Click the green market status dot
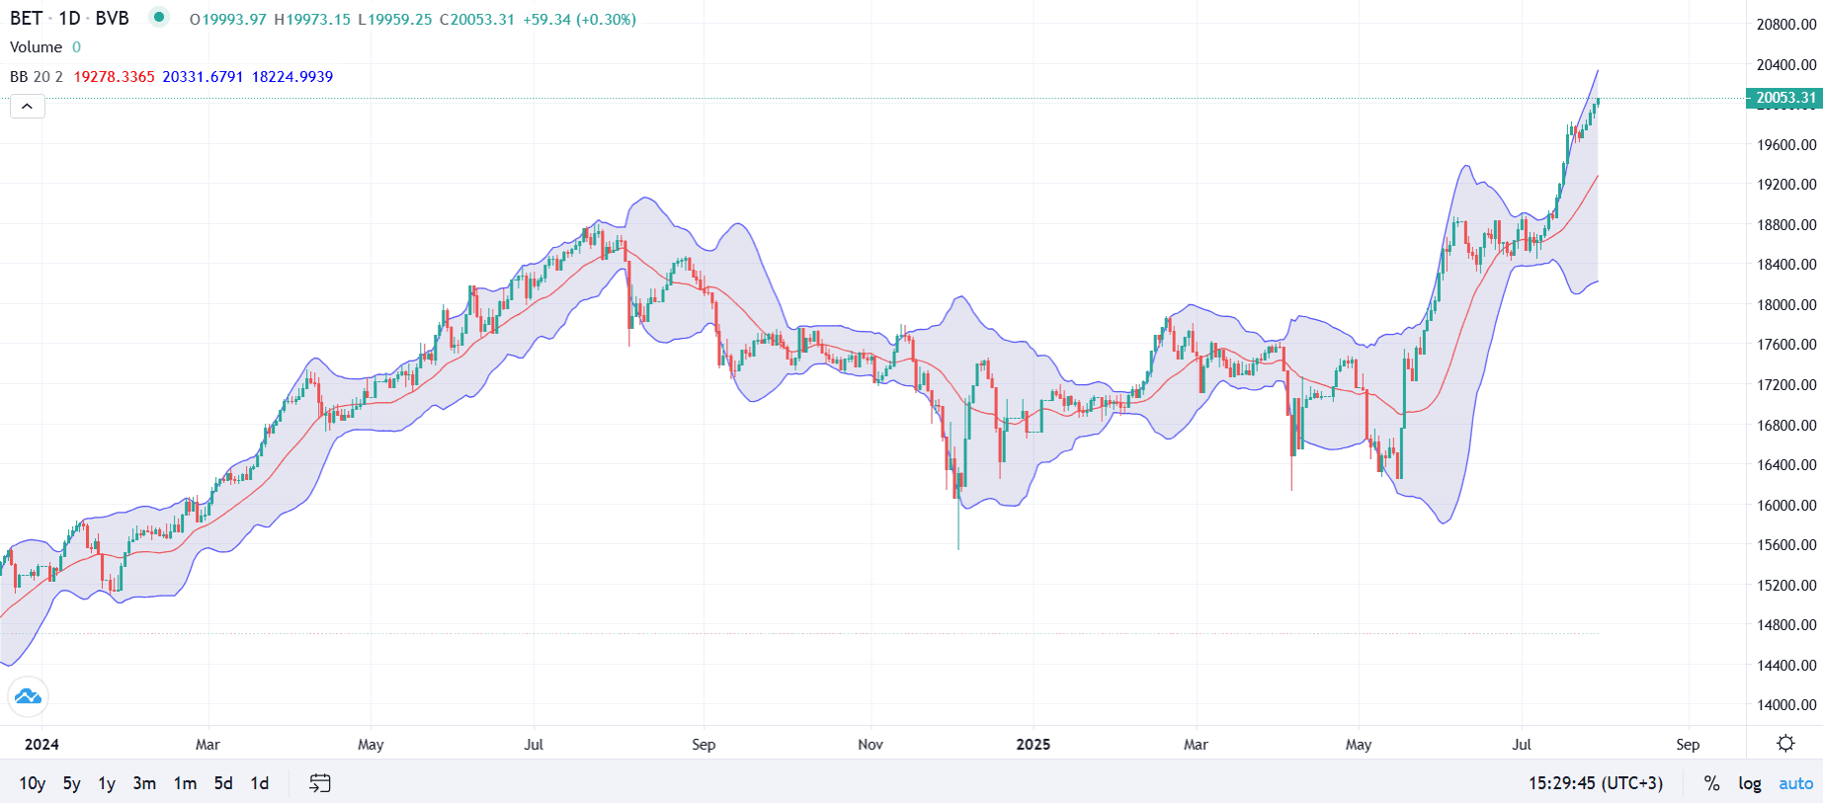Screen dimensions: 1823x803 [159, 17]
